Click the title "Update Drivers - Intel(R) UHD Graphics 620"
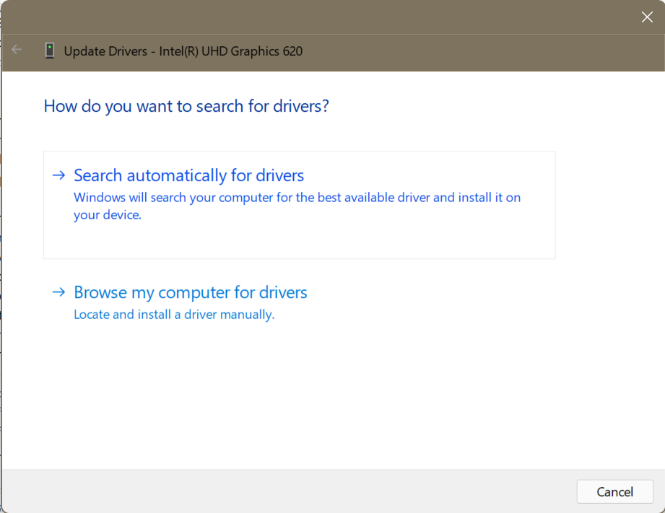This screenshot has height=513, width=665. coord(183,51)
